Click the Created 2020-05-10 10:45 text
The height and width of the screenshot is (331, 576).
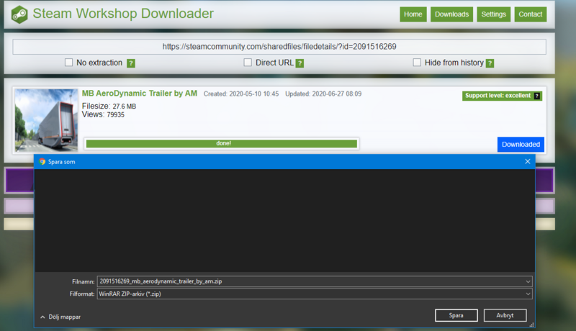(241, 94)
